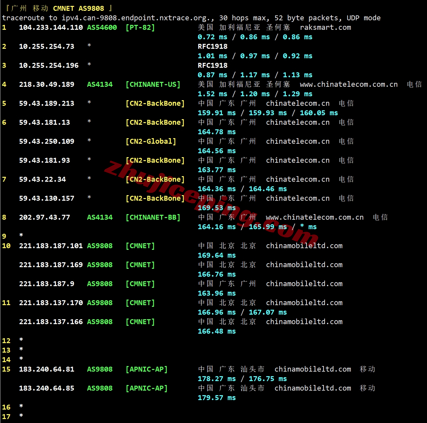Select the 179.57 ms latency value
This screenshot has height=423, width=427.
click(x=217, y=398)
